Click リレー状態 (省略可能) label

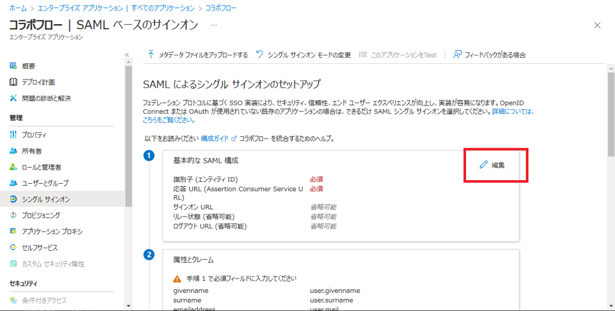tap(203, 216)
